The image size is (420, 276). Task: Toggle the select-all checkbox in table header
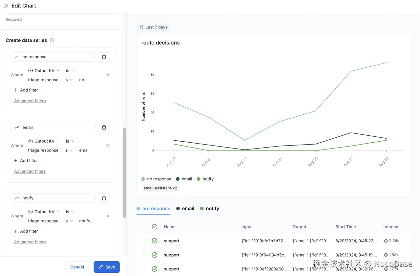[x=144, y=227]
